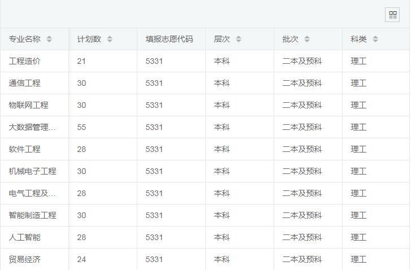Viewport: 411px width, 270px height.
Task: Click plan count 30 in 智能制造工程 row
Action: coord(81,215)
